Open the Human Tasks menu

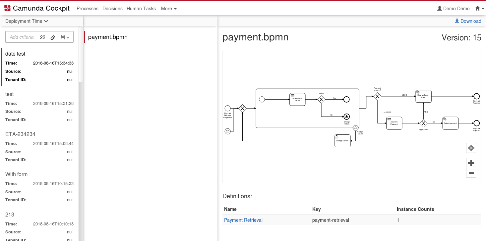point(141,9)
